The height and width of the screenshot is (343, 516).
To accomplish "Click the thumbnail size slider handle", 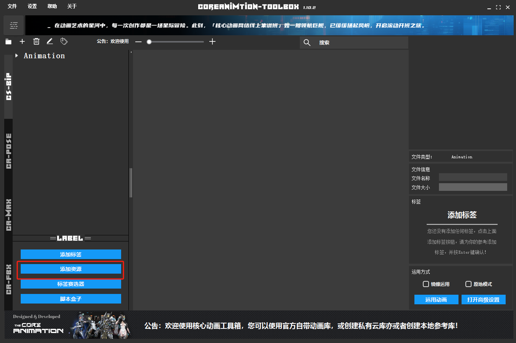I will 149,42.
